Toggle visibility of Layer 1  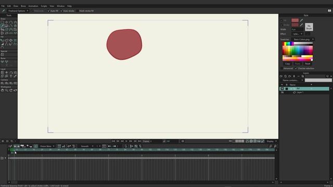pyautogui.click(x=282, y=92)
